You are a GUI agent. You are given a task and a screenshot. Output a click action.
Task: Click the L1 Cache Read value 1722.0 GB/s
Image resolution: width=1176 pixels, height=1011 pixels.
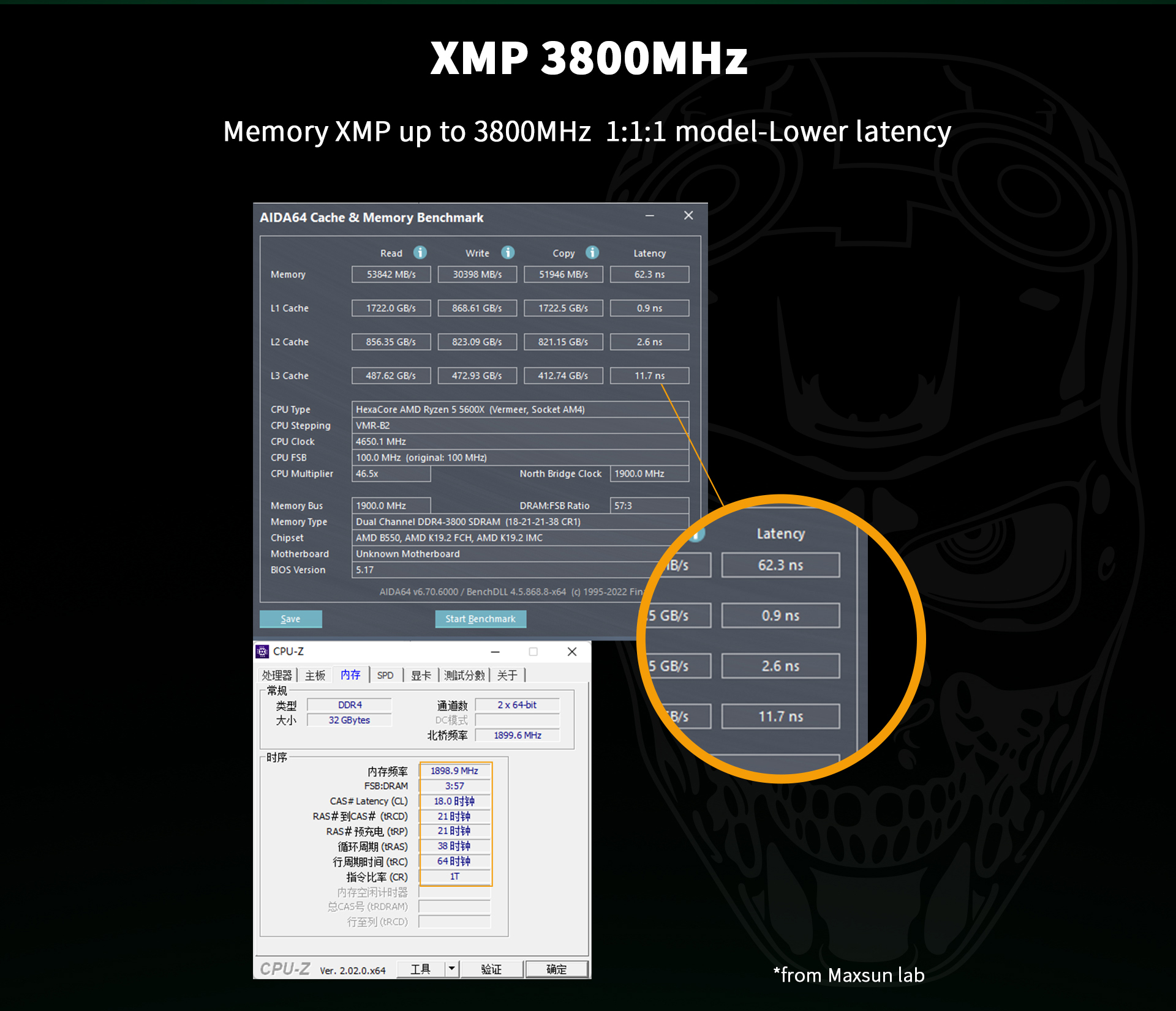391,308
